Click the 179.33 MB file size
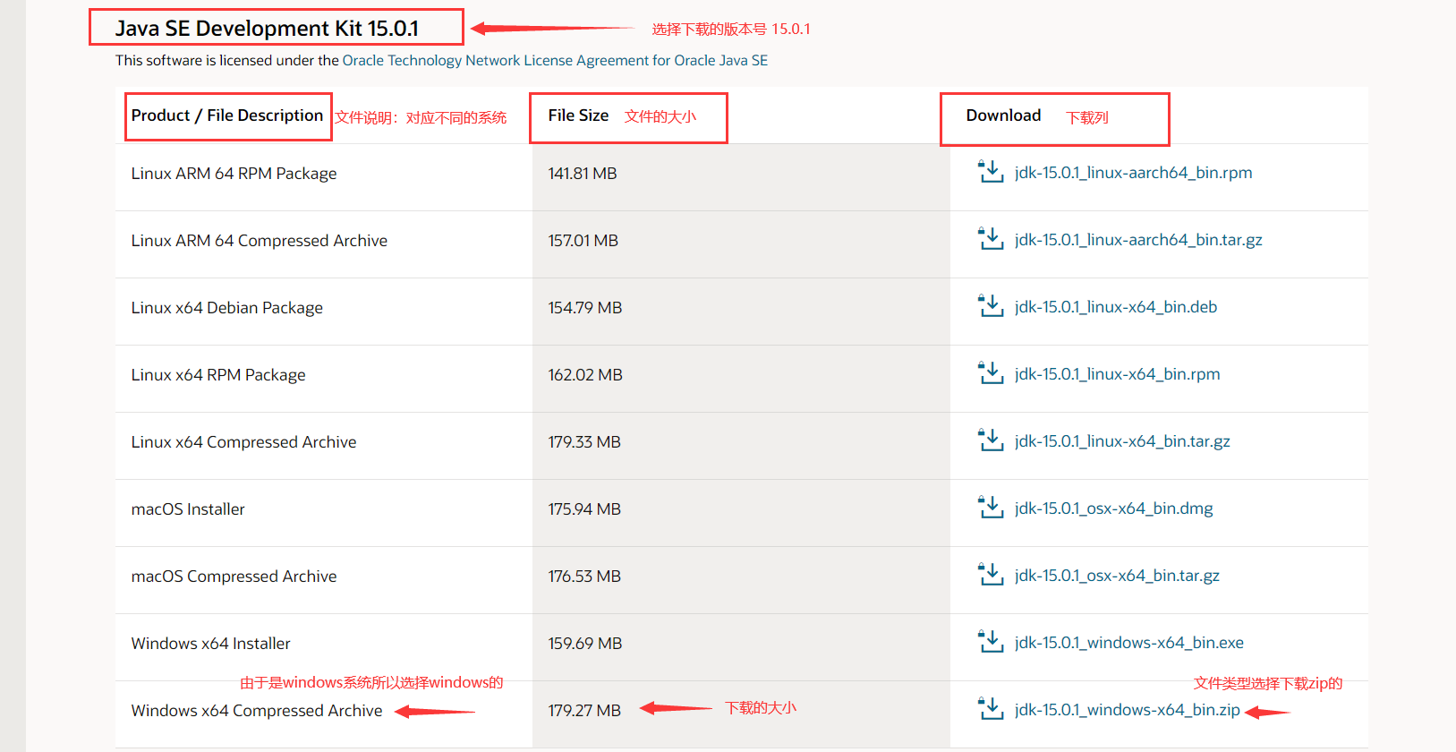This screenshot has height=752, width=1456. 584,442
